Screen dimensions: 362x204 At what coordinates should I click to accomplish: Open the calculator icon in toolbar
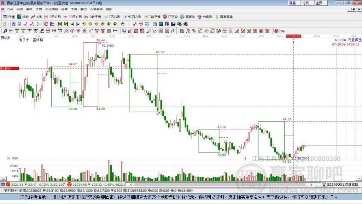tap(161, 24)
